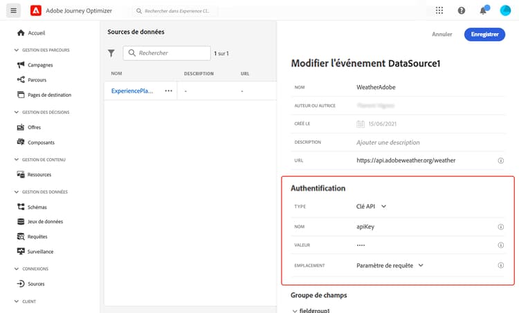Open Jeux de données in the sidebar

[x=45, y=221]
